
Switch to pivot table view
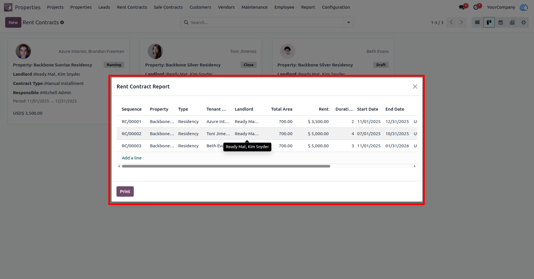point(512,23)
